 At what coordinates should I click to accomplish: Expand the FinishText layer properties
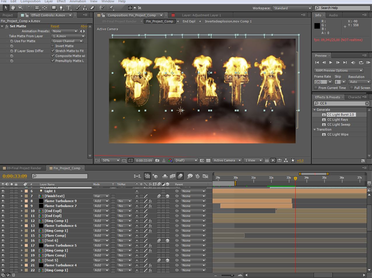pos(22,196)
